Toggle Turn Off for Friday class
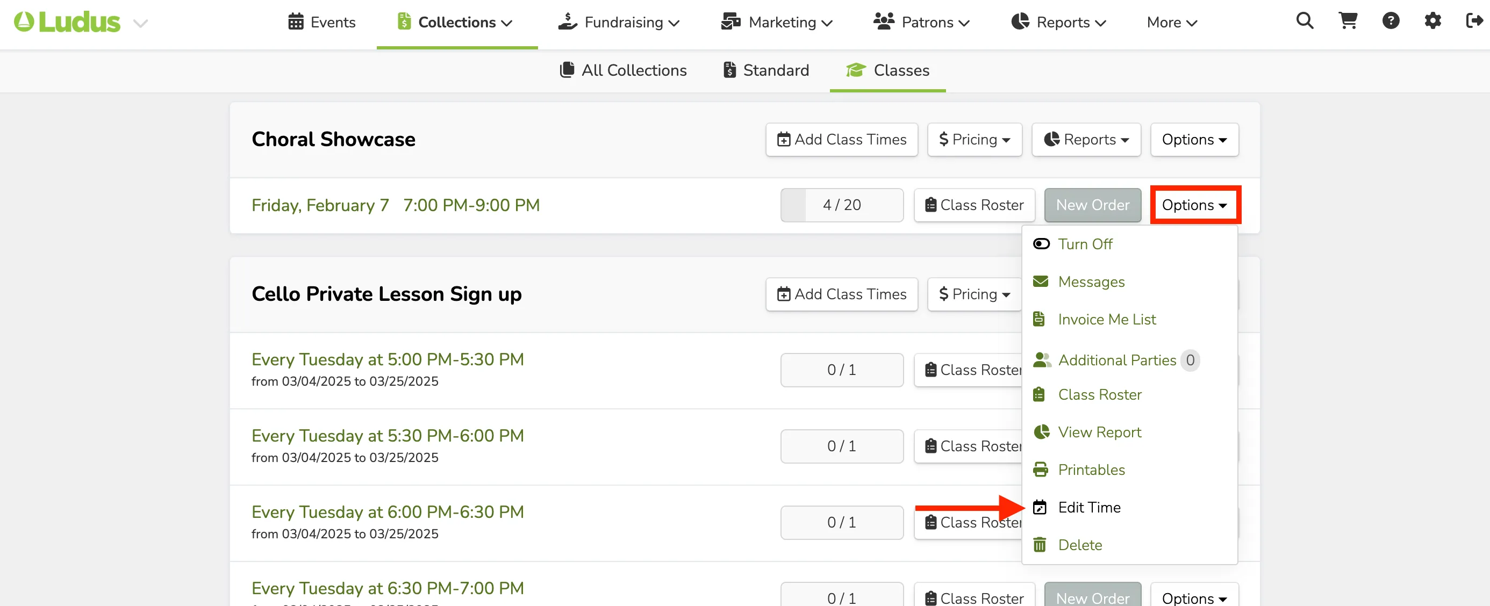1490x606 pixels. coord(1072,244)
